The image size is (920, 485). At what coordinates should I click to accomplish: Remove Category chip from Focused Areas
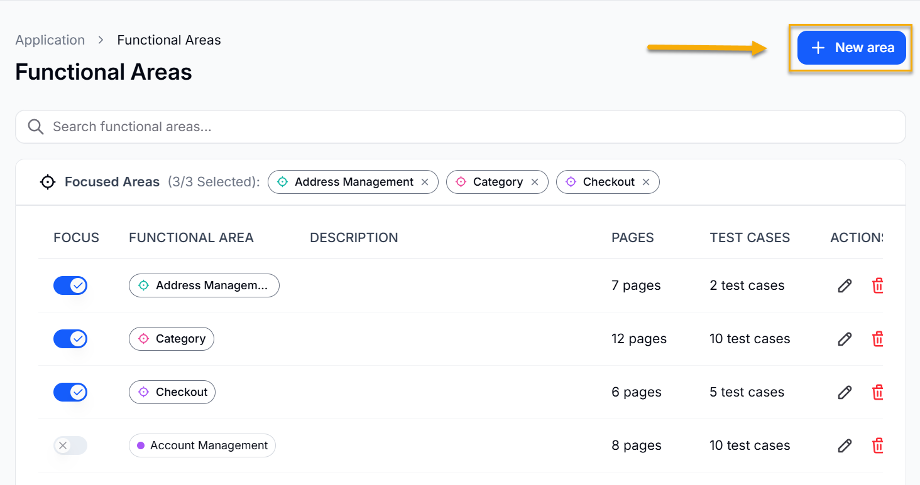535,182
